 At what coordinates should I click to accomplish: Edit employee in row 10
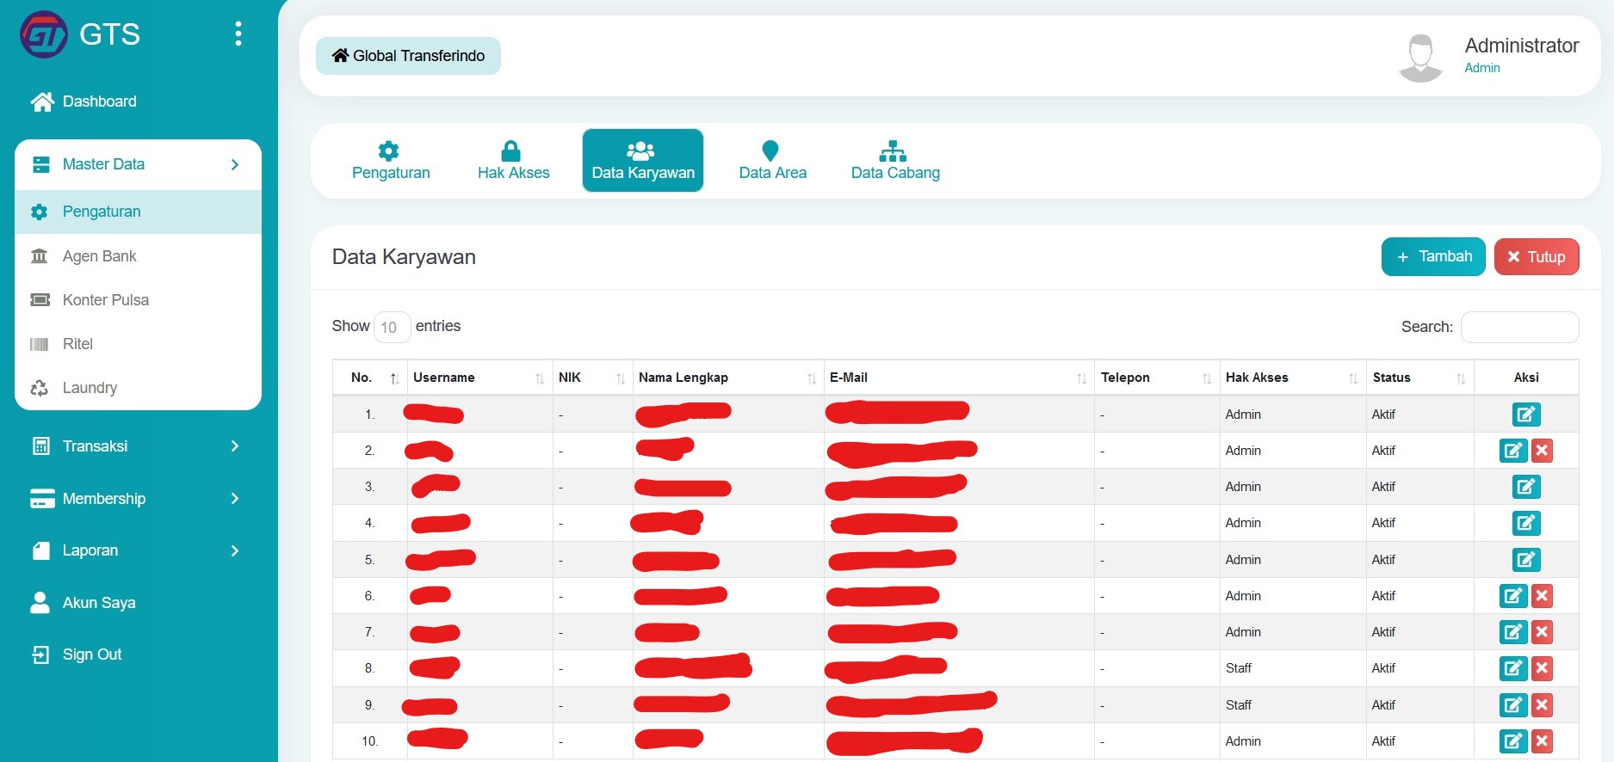(x=1513, y=741)
